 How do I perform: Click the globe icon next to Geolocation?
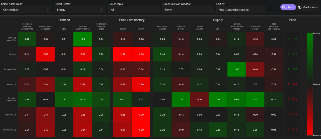click(300, 7)
